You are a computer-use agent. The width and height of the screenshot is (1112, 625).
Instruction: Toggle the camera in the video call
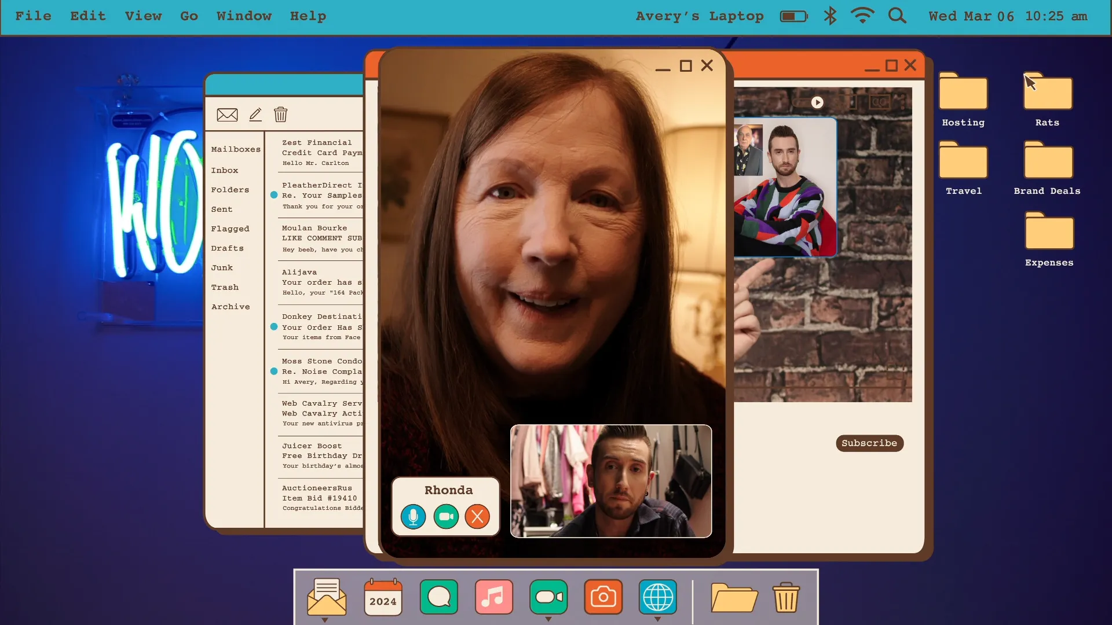[x=446, y=516]
